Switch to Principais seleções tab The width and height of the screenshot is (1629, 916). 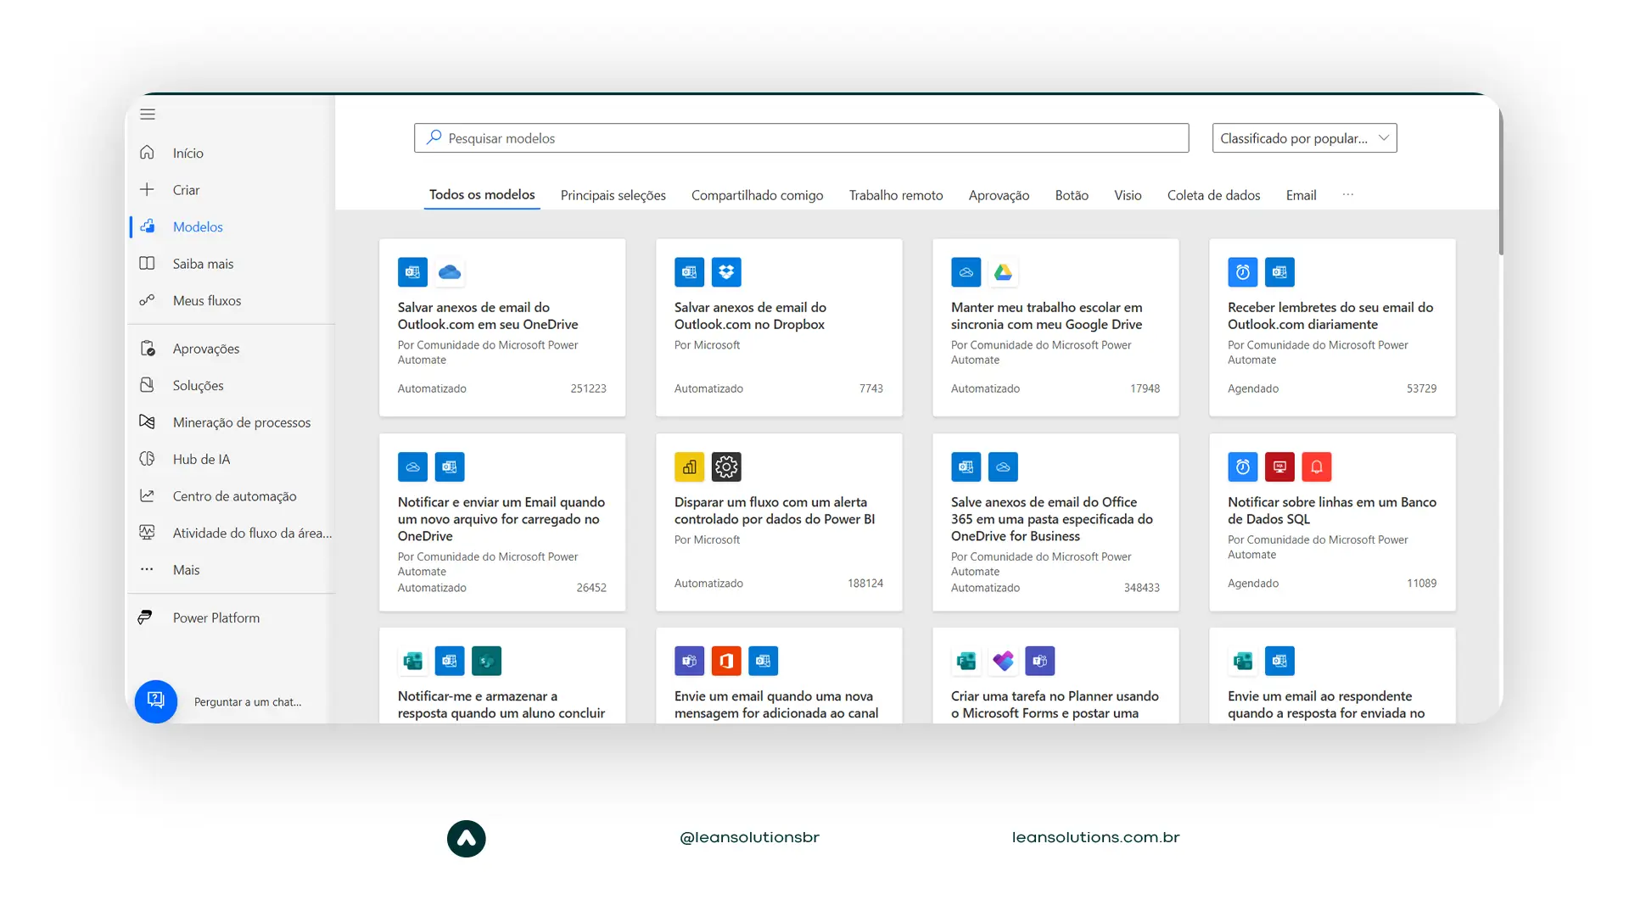[613, 195]
